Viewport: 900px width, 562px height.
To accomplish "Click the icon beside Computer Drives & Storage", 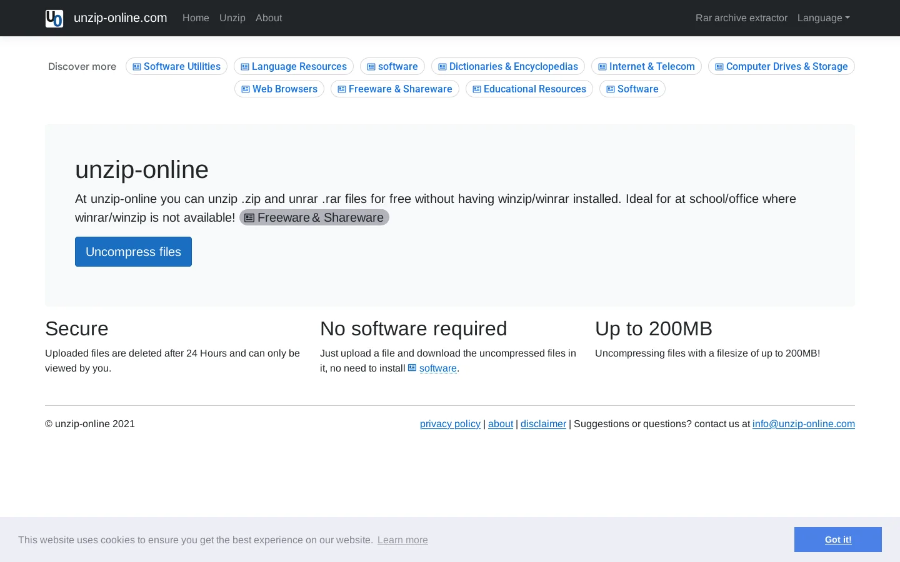I will click(719, 67).
